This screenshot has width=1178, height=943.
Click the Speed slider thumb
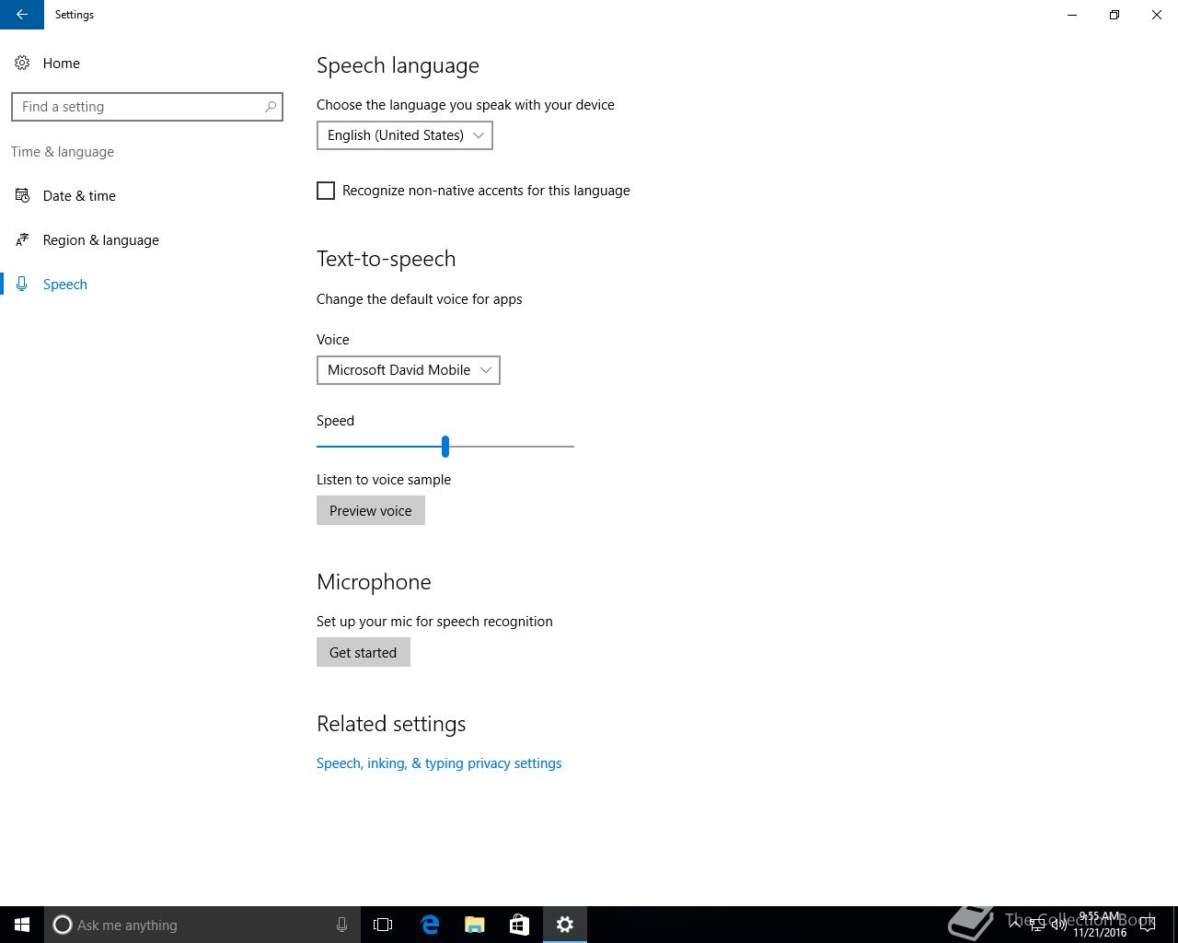click(445, 446)
